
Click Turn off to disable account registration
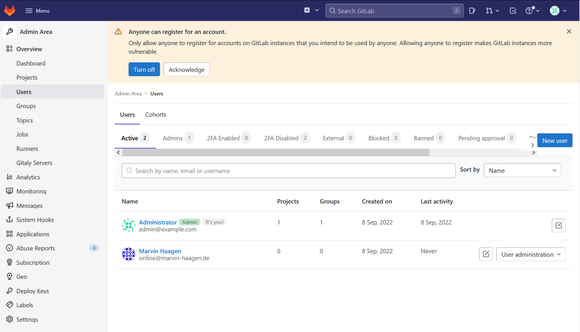point(144,69)
